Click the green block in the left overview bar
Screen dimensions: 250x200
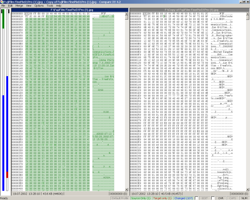pyautogui.click(x=4, y=19)
